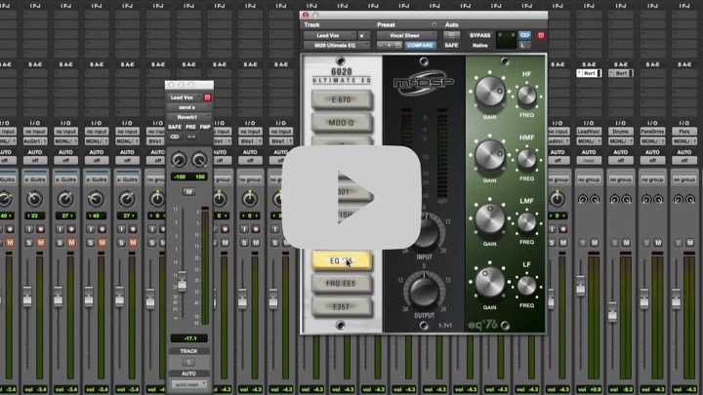Open the insert position 'a' selector
This screenshot has width=703, height=395.
click(363, 35)
